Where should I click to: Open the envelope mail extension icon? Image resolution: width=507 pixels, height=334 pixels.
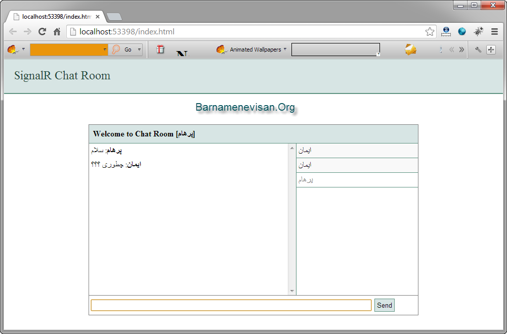coord(410,49)
